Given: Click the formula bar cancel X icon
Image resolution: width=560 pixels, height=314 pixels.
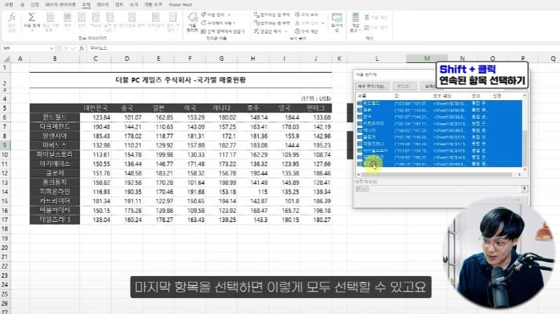Looking at the screenshot, I should [x=66, y=48].
